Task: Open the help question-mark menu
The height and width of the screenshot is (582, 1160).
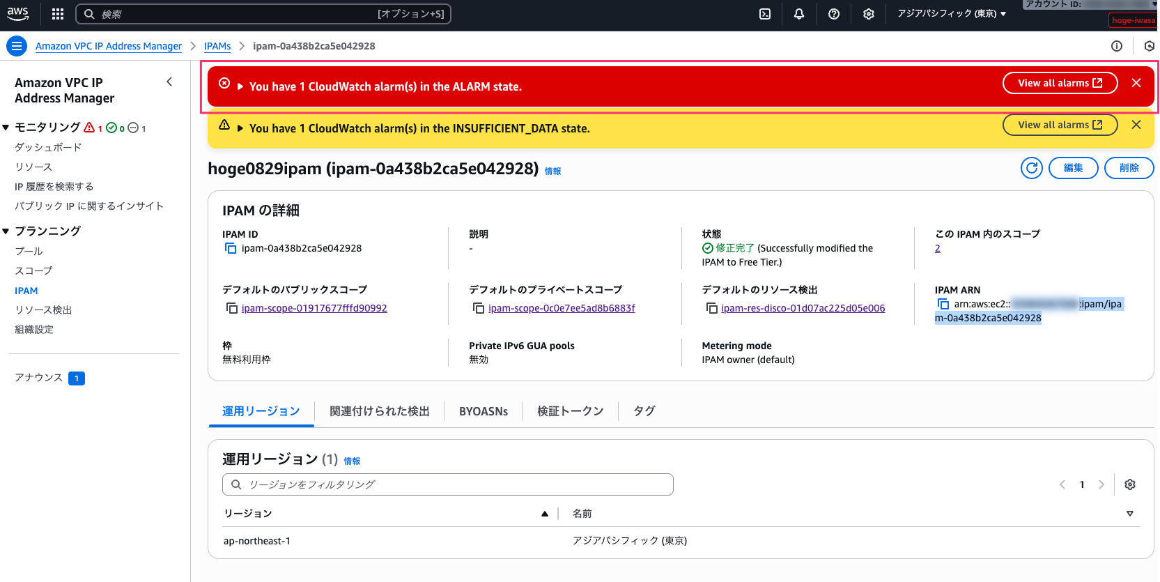Action: (834, 14)
